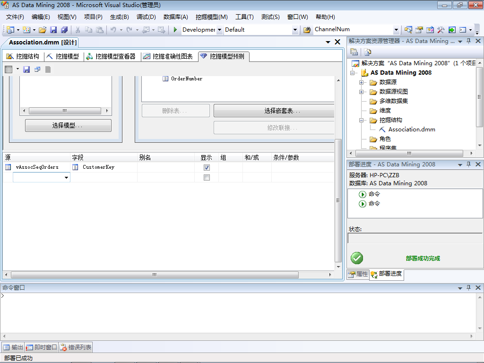Collapse the AS Data Mining 2008 project node

352,73
